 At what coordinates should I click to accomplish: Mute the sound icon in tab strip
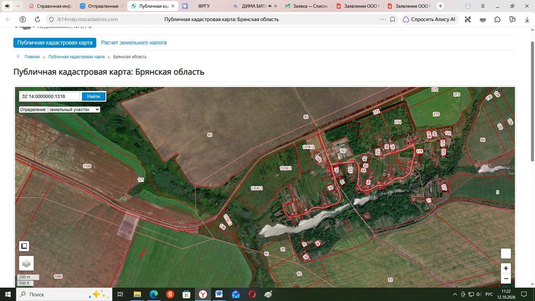point(7,6)
